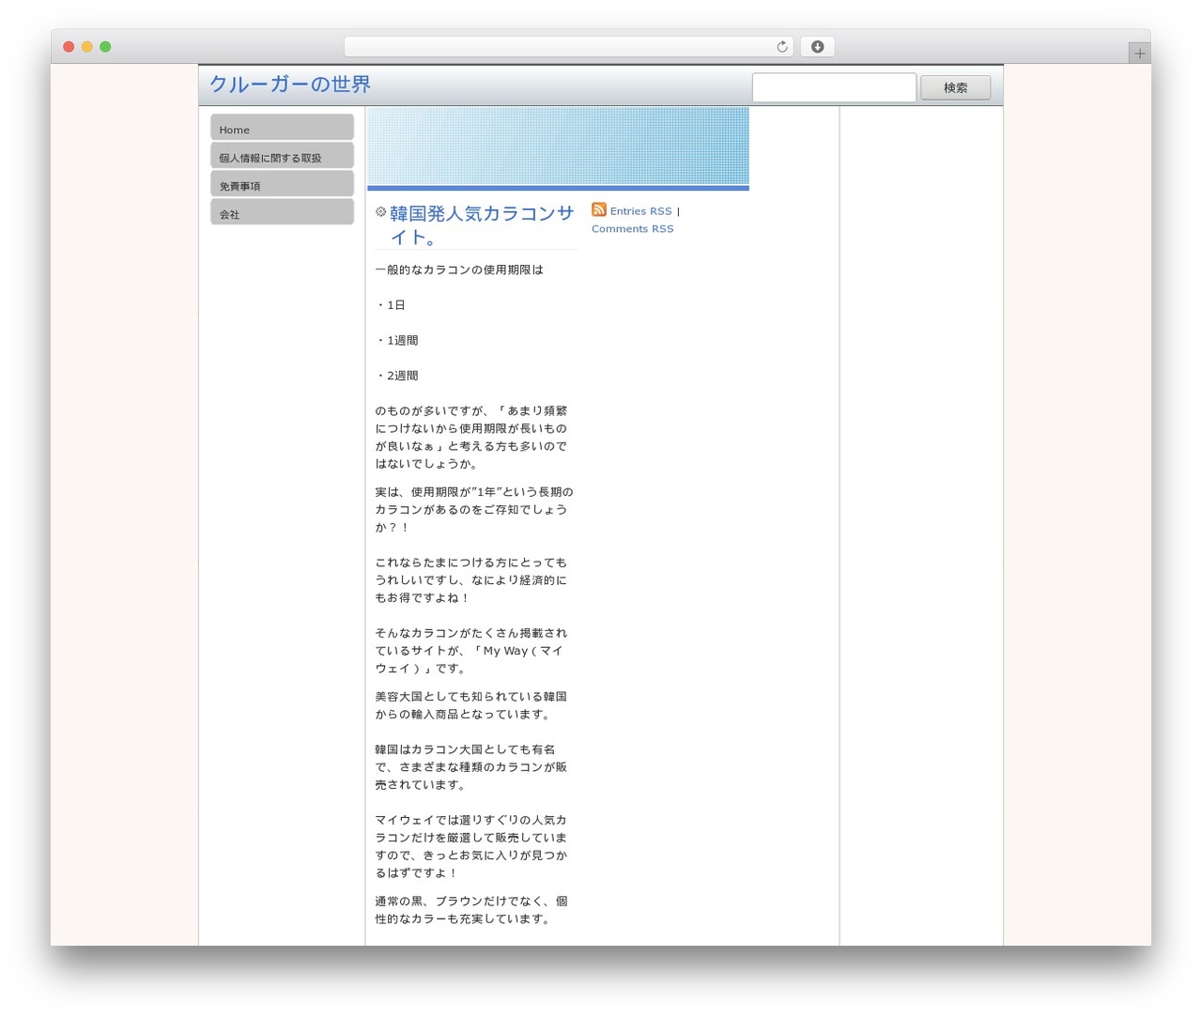Open the Entries RSS link
Viewport: 1202px width, 1018px height.
[641, 211]
